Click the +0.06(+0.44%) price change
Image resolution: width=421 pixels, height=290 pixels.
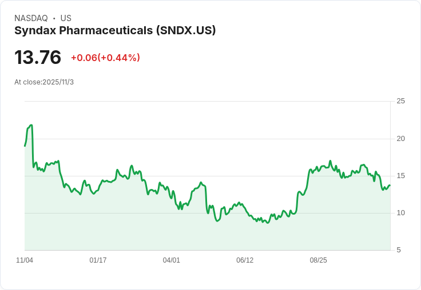[x=105, y=58]
